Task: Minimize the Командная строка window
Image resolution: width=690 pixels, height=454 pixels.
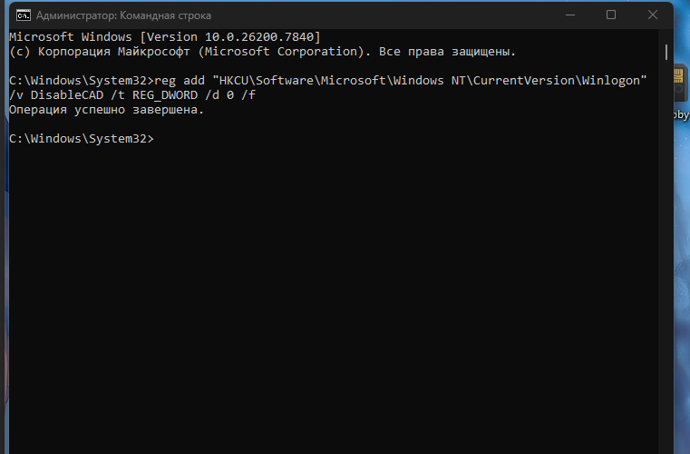Action: click(x=570, y=15)
